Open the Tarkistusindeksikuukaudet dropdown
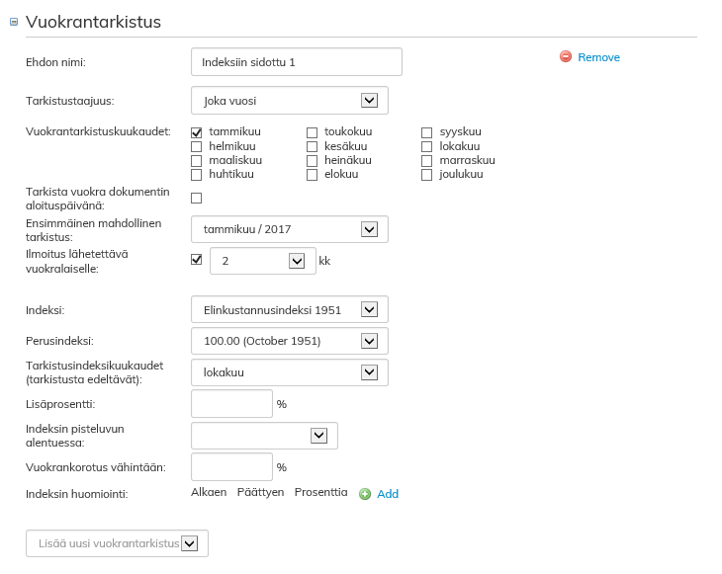 tap(369, 372)
